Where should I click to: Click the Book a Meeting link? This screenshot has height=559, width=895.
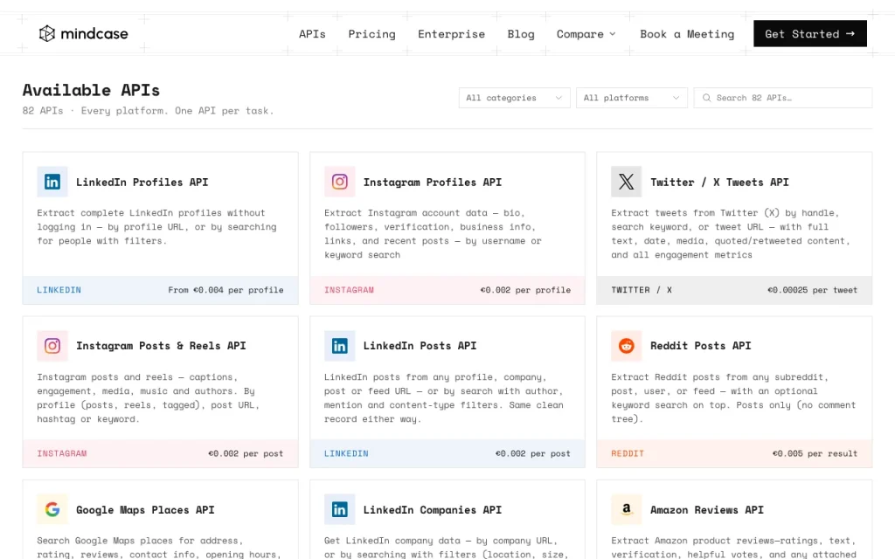tap(687, 34)
